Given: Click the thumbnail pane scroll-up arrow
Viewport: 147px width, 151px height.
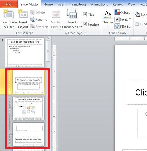Looking at the screenshot, I should [x=48, y=39].
